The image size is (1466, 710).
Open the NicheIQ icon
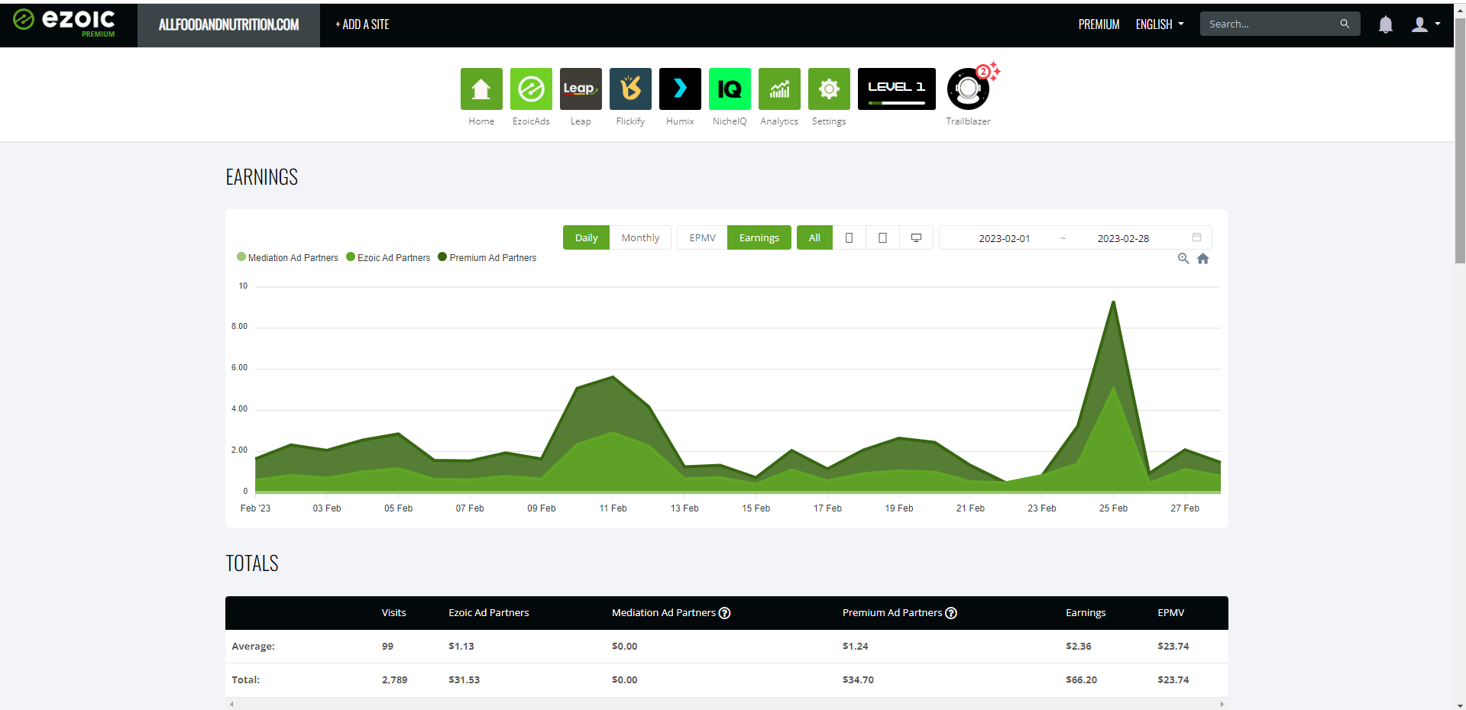point(730,89)
